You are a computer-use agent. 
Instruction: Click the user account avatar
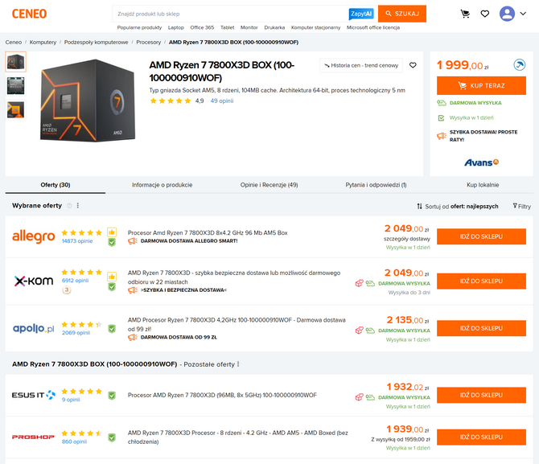tap(507, 14)
